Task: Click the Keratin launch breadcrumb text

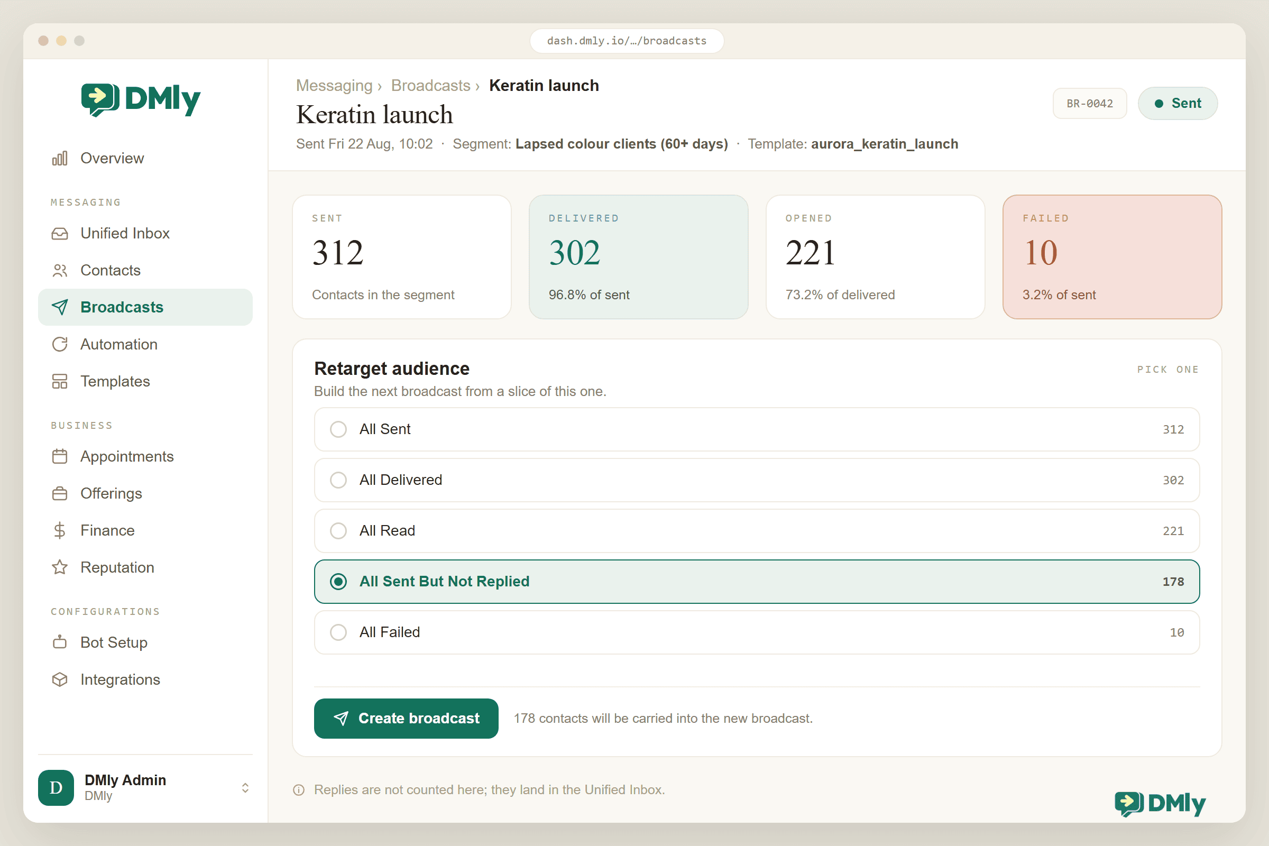Action: coord(544,86)
